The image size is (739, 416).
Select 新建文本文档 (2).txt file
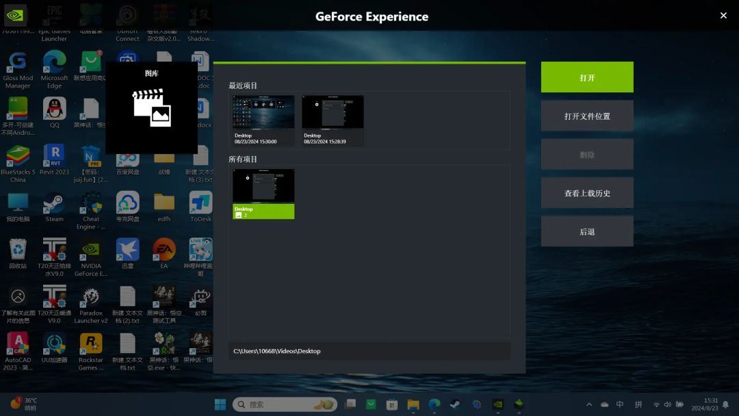[x=128, y=304]
